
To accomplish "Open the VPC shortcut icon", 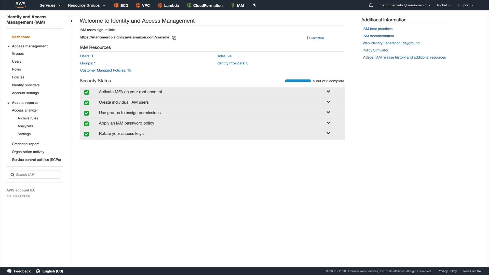I will 138,5.
